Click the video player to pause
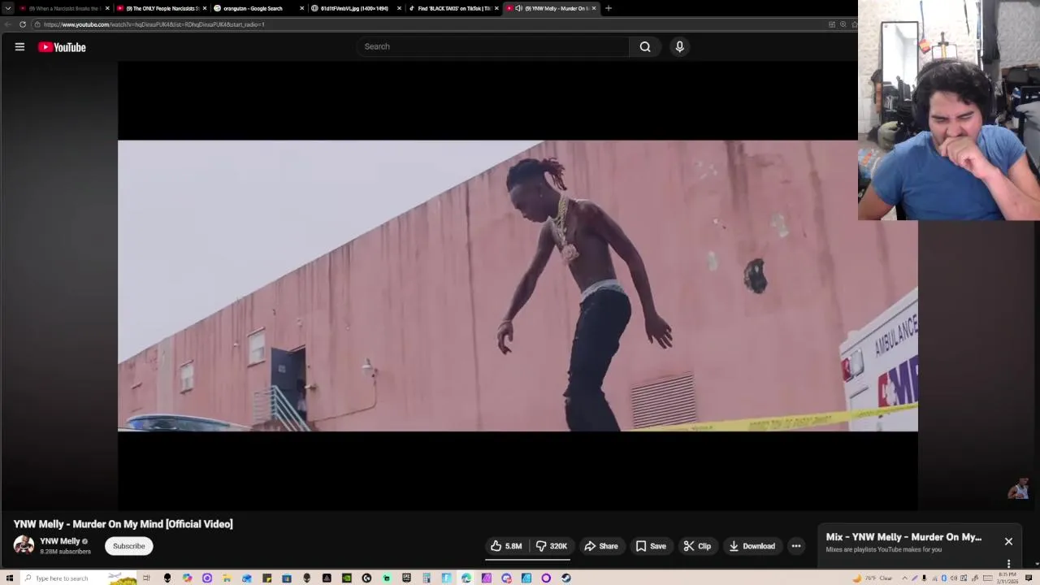This screenshot has width=1040, height=585. coord(518,286)
